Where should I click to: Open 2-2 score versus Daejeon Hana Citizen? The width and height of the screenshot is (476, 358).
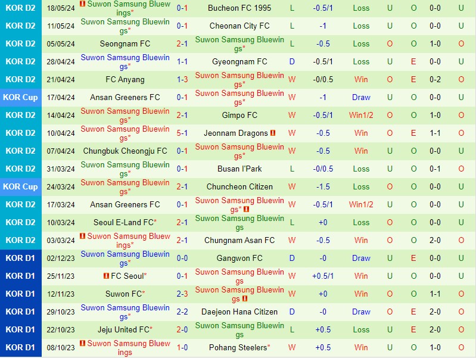pyautogui.click(x=182, y=312)
